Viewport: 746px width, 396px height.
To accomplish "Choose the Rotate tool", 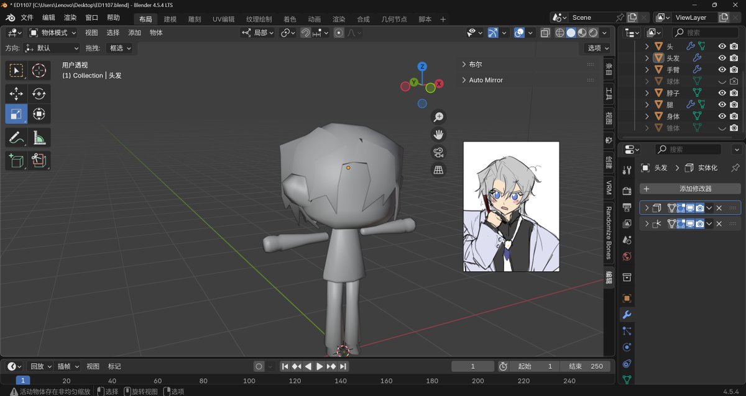I will [39, 94].
